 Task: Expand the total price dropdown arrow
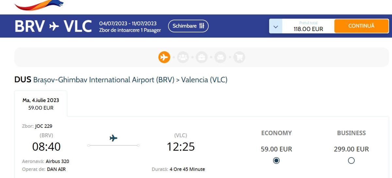(x=275, y=26)
